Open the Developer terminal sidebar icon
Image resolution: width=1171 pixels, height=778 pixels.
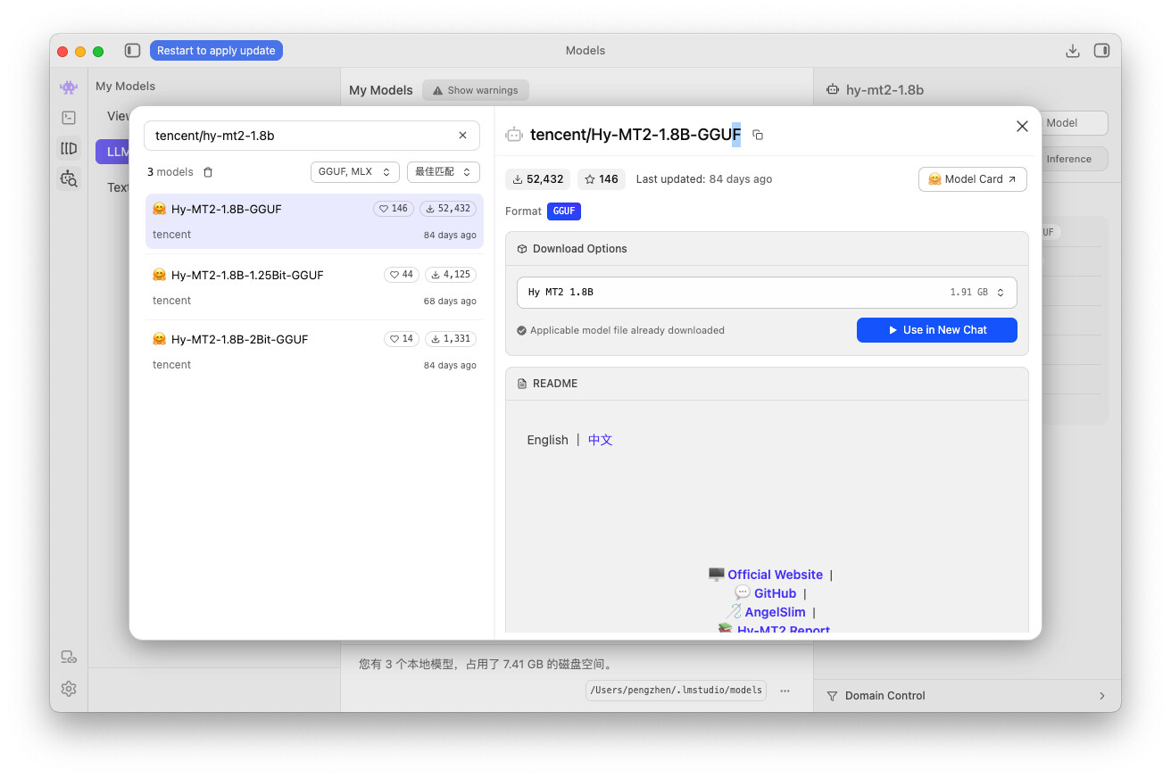(69, 117)
